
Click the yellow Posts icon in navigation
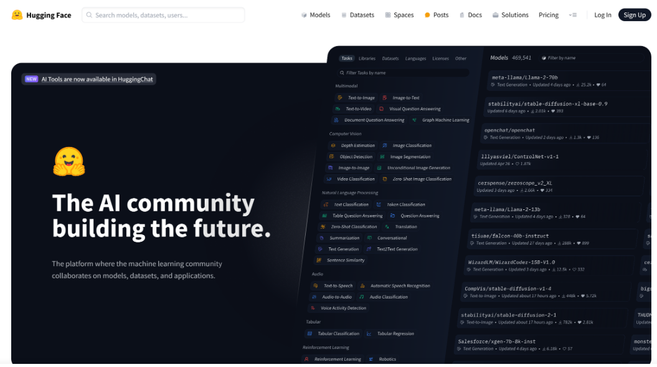427,15
